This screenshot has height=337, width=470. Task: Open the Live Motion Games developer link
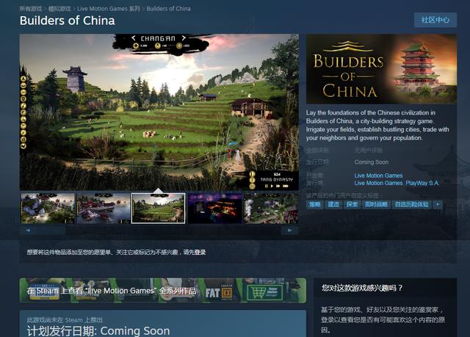click(x=378, y=175)
